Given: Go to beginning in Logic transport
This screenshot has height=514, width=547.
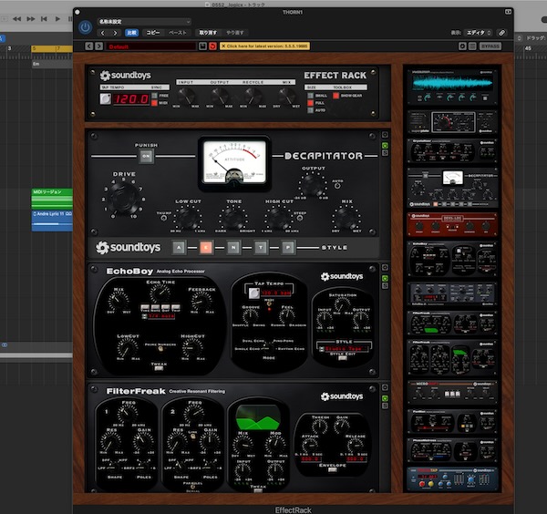Looking at the screenshot, I should click(x=44, y=19).
